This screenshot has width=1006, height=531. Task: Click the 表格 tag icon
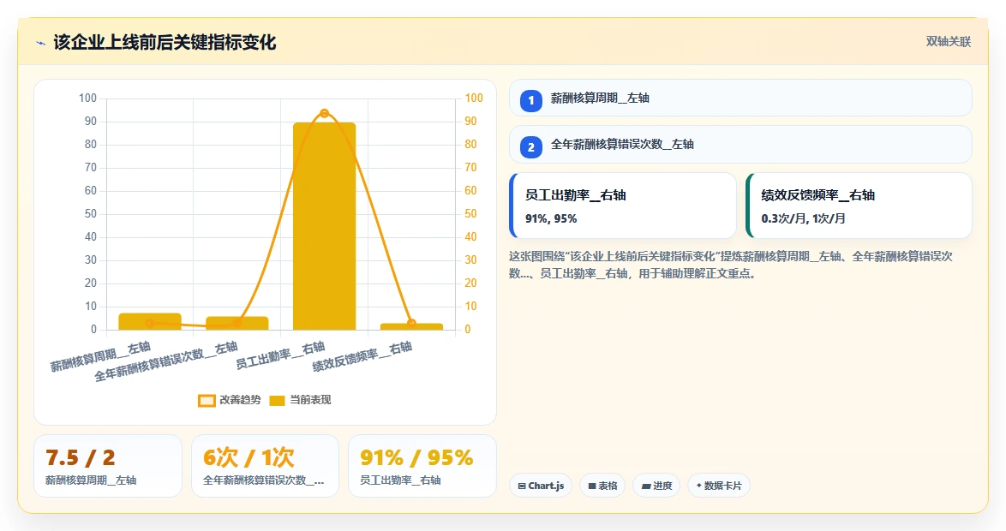(591, 486)
